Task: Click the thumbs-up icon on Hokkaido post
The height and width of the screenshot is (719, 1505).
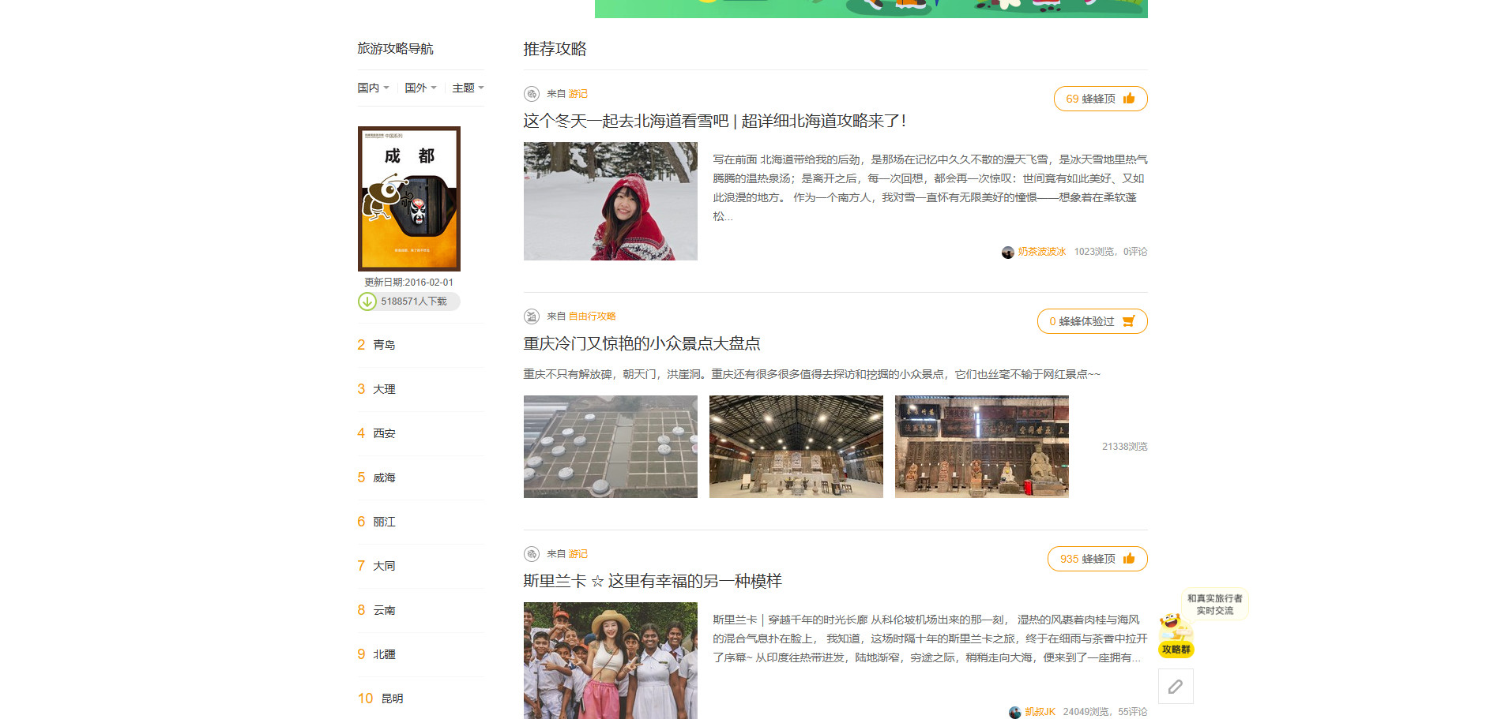Action: pyautogui.click(x=1128, y=99)
